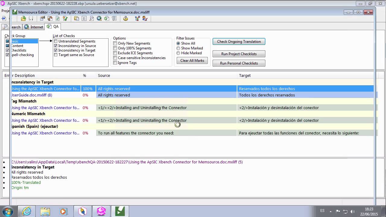This screenshot has width=386, height=217.
Task: Click the yellow open-folder toolbar icon
Action: 24,18
